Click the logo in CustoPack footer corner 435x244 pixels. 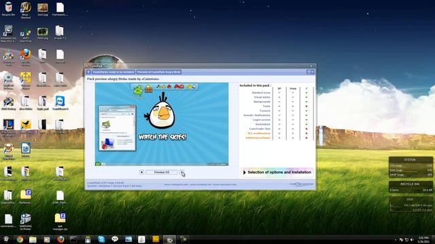point(301,184)
